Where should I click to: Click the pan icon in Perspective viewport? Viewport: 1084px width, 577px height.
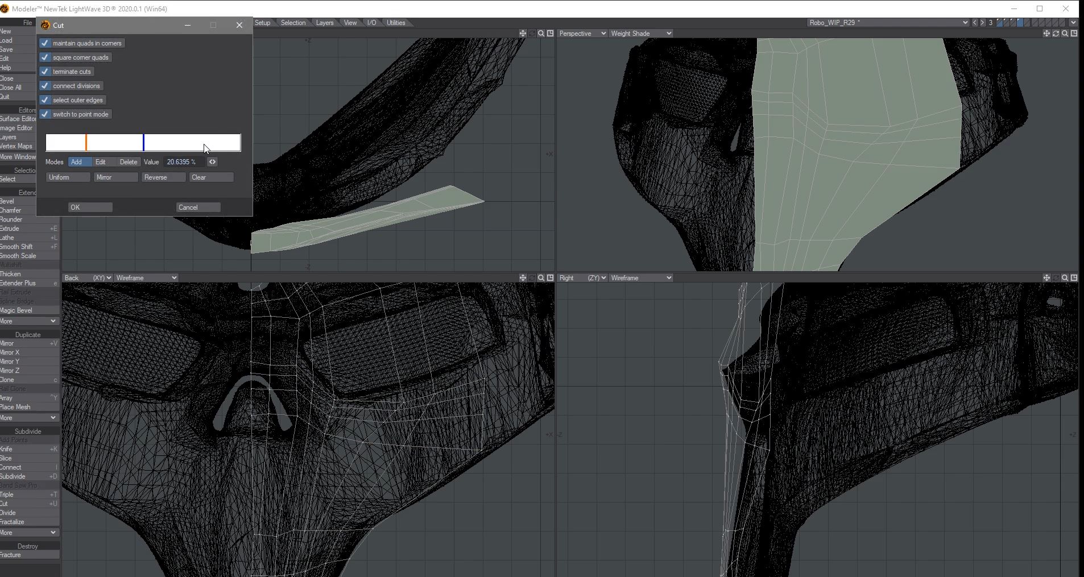(1046, 34)
